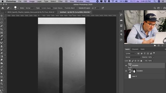
Task: Open the healing Mode dropdown
Action: (x=30, y=8)
